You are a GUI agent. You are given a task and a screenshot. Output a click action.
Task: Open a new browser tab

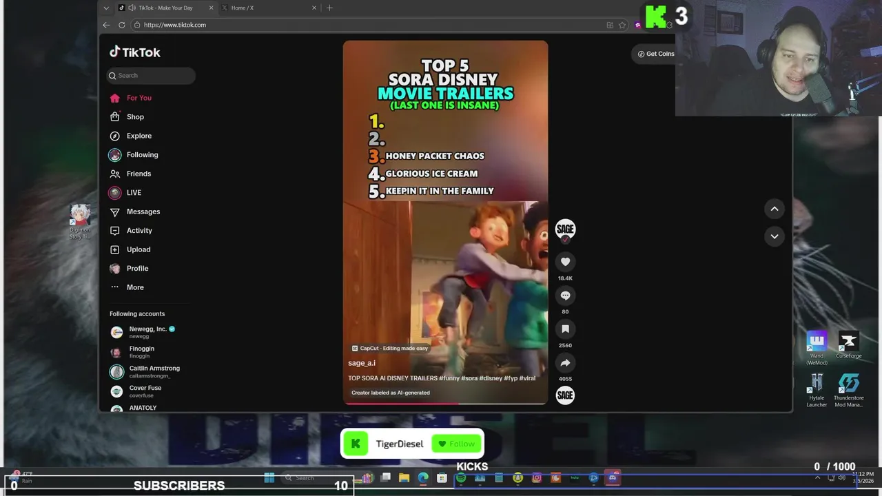(329, 8)
